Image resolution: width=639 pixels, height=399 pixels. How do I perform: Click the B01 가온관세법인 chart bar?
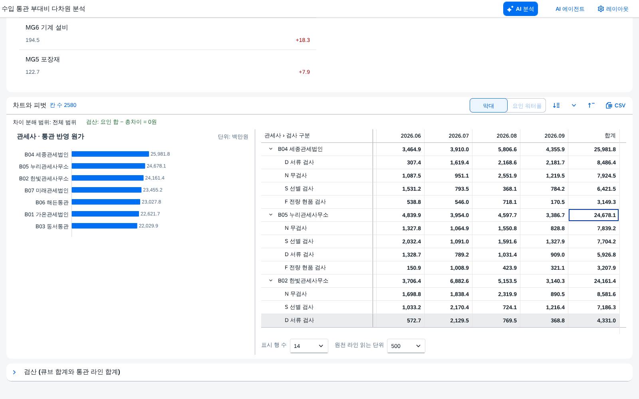pyautogui.click(x=105, y=214)
